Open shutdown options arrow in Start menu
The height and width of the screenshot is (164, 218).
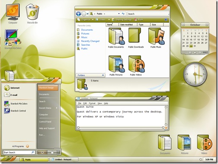[58, 152]
